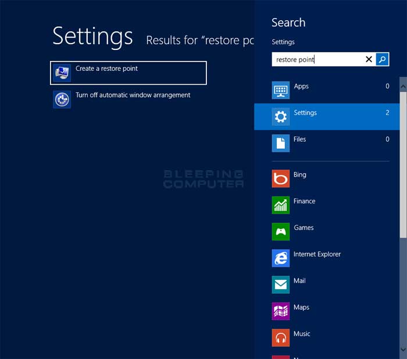
Task: Click the Internet Explorer icon
Action: click(281, 258)
